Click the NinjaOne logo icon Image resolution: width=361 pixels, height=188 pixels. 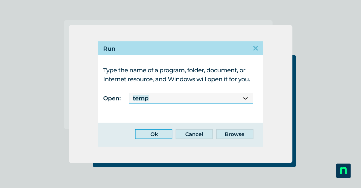343,171
